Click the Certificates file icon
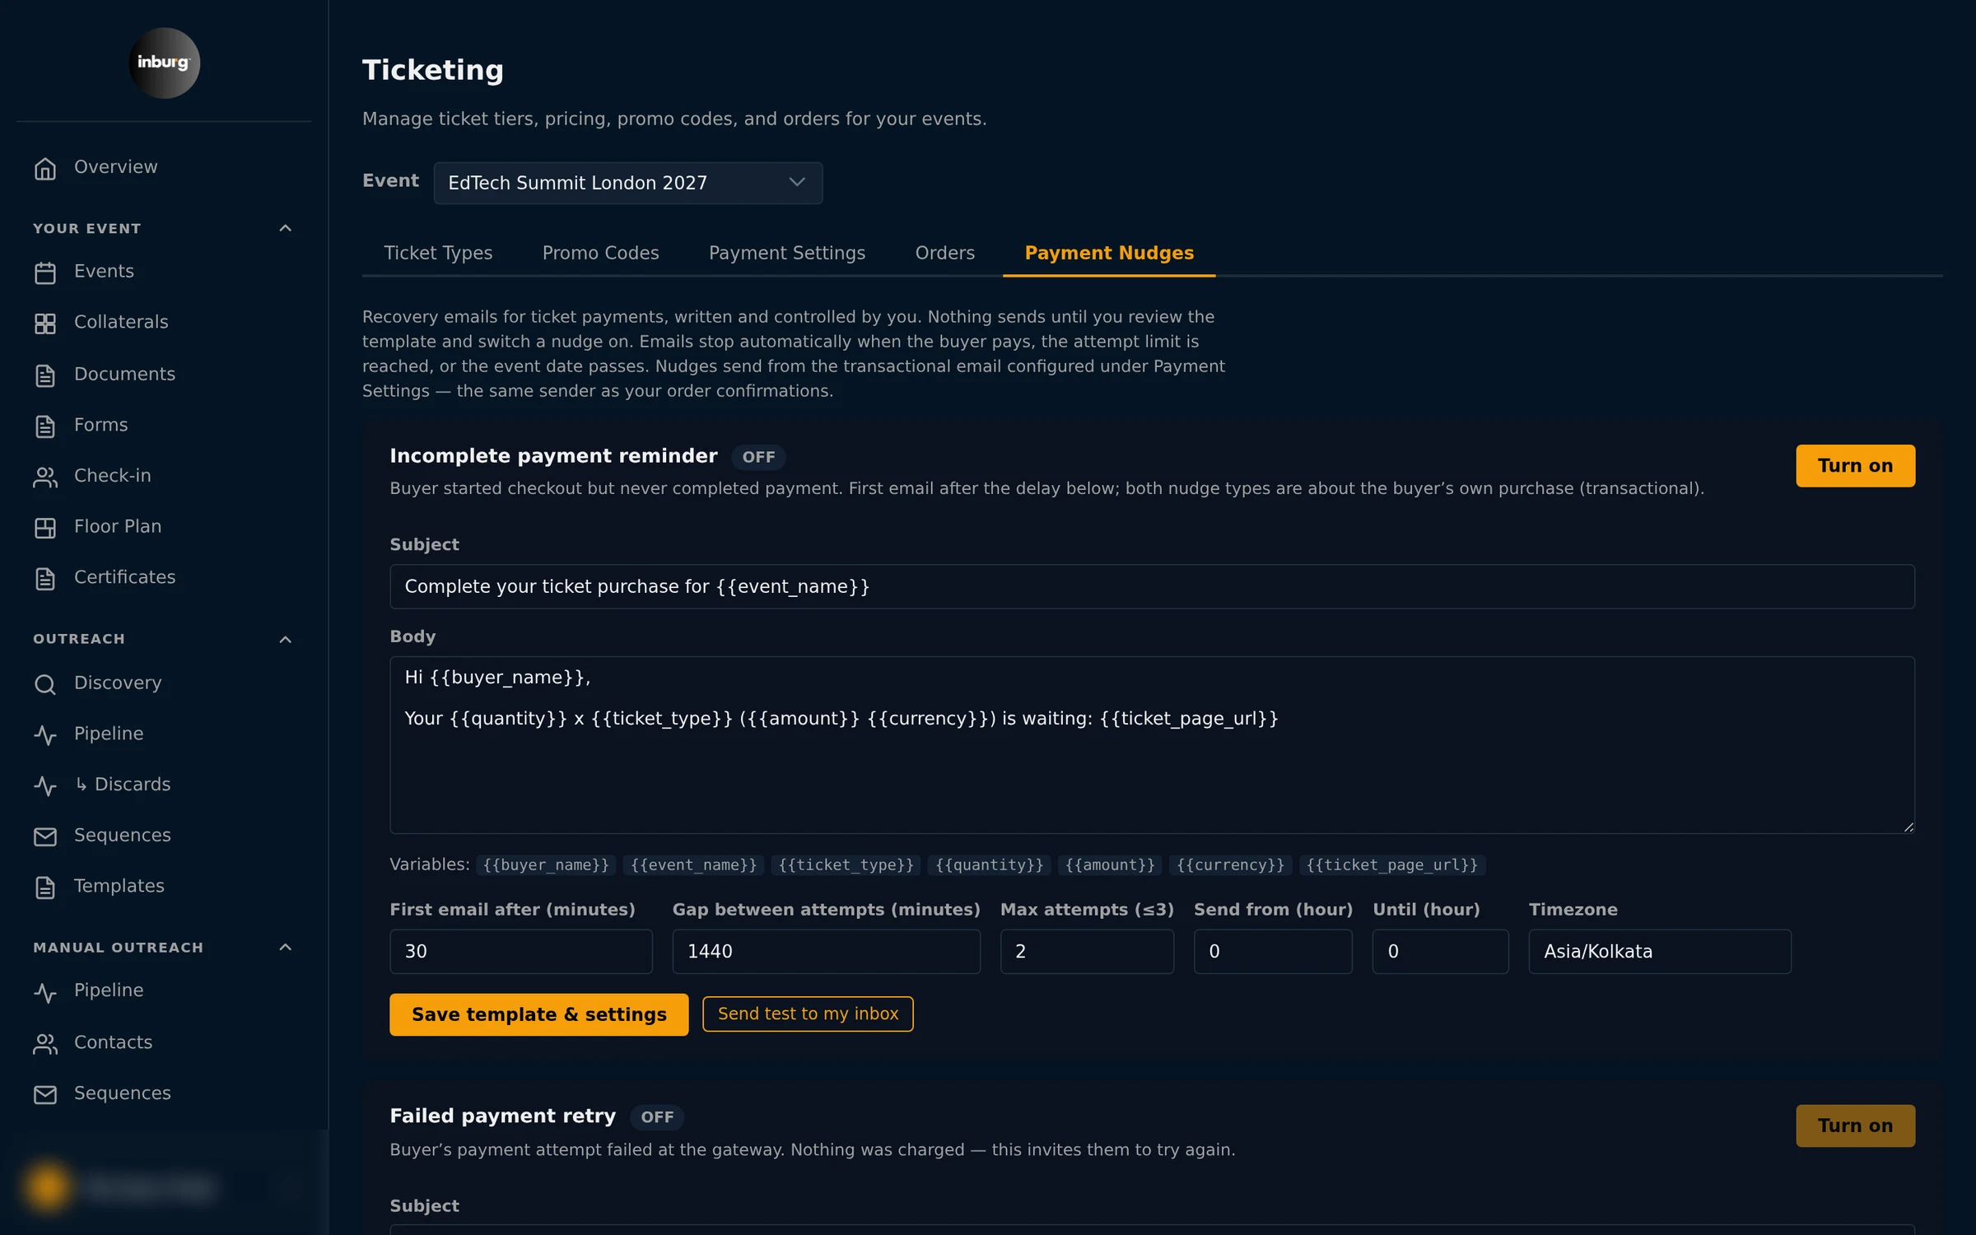Viewport: 1976px width, 1235px height. [45, 578]
